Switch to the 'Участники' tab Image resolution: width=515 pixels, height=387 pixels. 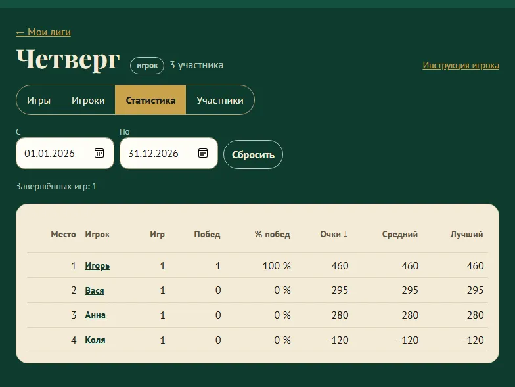click(x=220, y=100)
